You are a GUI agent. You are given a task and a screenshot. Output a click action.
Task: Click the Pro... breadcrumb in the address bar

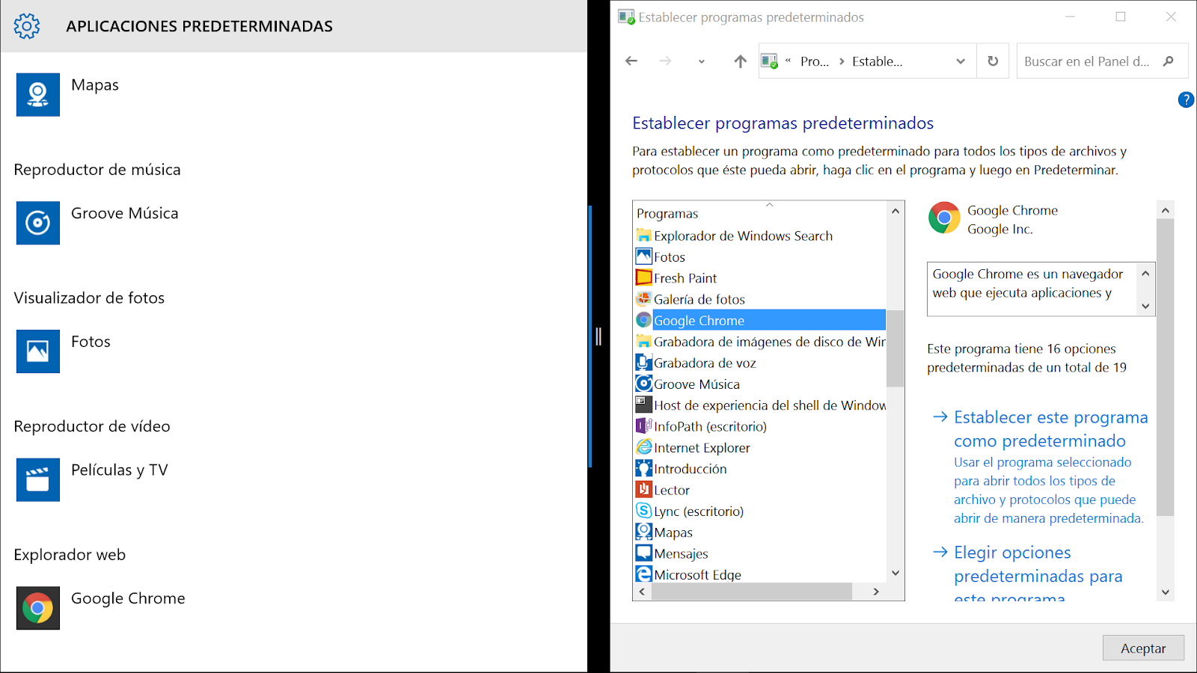pos(815,61)
